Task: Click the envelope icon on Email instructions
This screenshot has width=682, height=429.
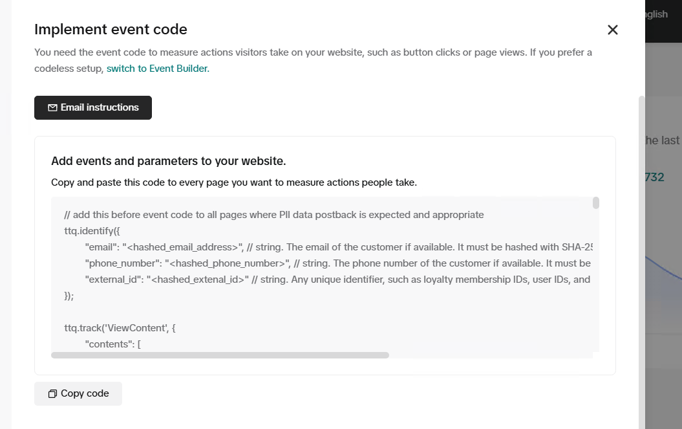Action: pyautogui.click(x=52, y=107)
